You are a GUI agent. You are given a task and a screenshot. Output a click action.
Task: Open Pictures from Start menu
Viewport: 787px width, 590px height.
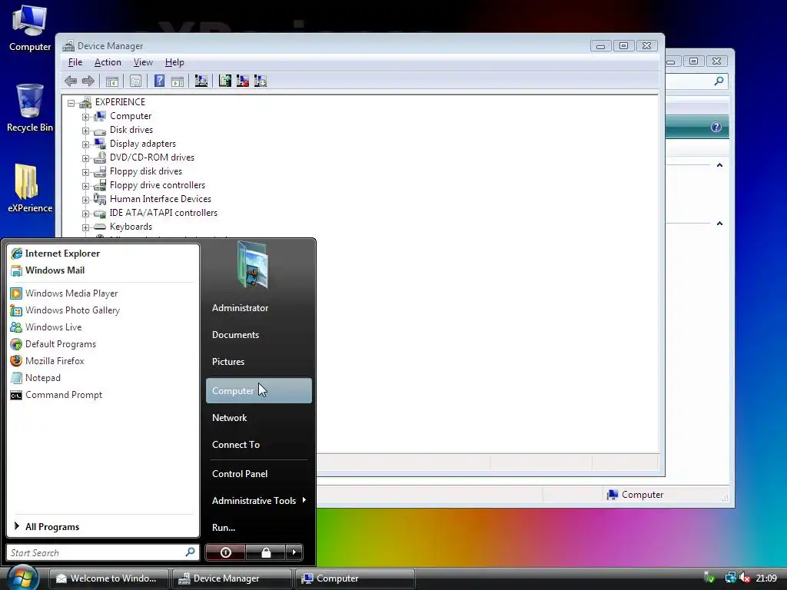[227, 362]
